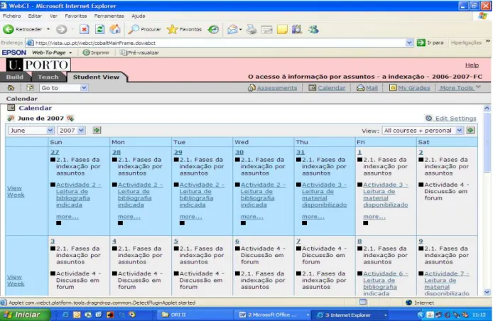Open Mail link in course toolbar
The width and height of the screenshot is (493, 321).
point(372,88)
